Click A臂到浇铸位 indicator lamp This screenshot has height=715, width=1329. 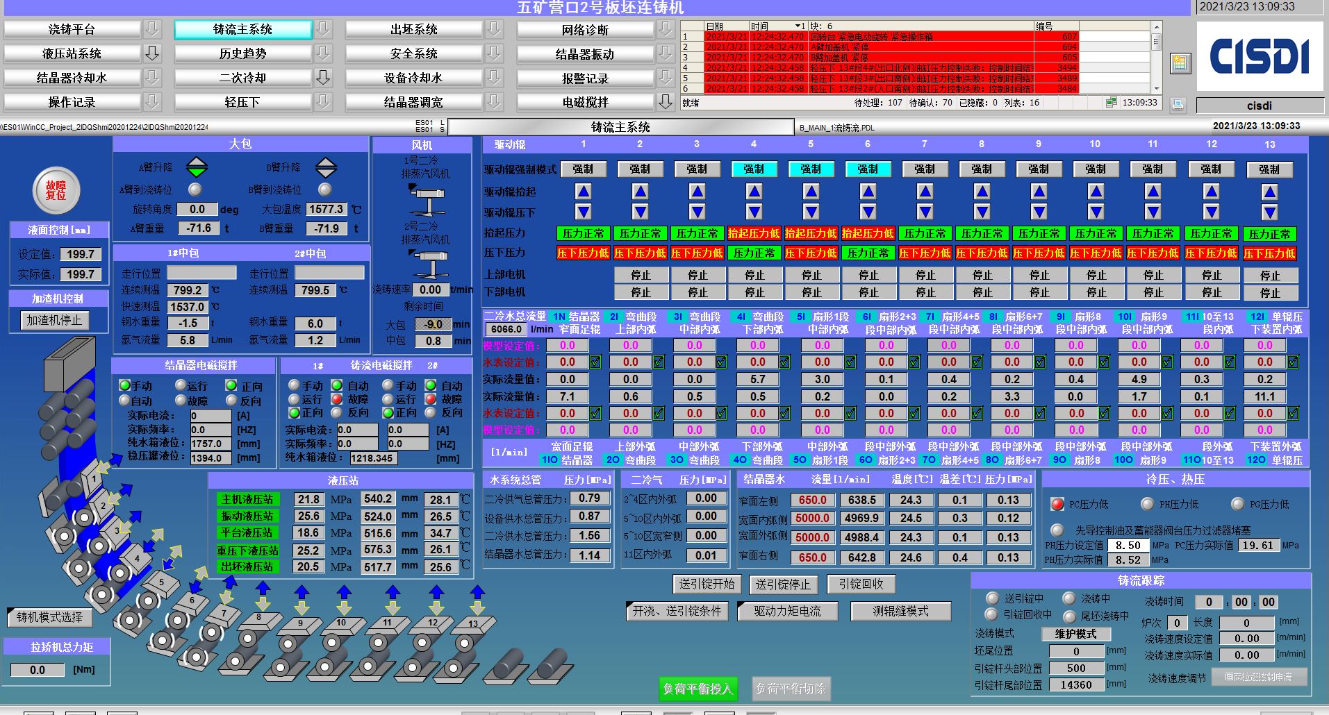tap(195, 189)
